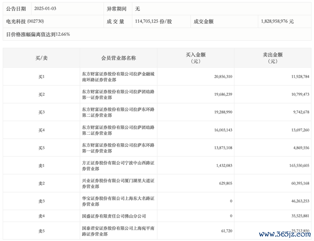Viewport: 314px width, 241px height.
Task: Click the 公告日期 label
Action: coord(16,9)
